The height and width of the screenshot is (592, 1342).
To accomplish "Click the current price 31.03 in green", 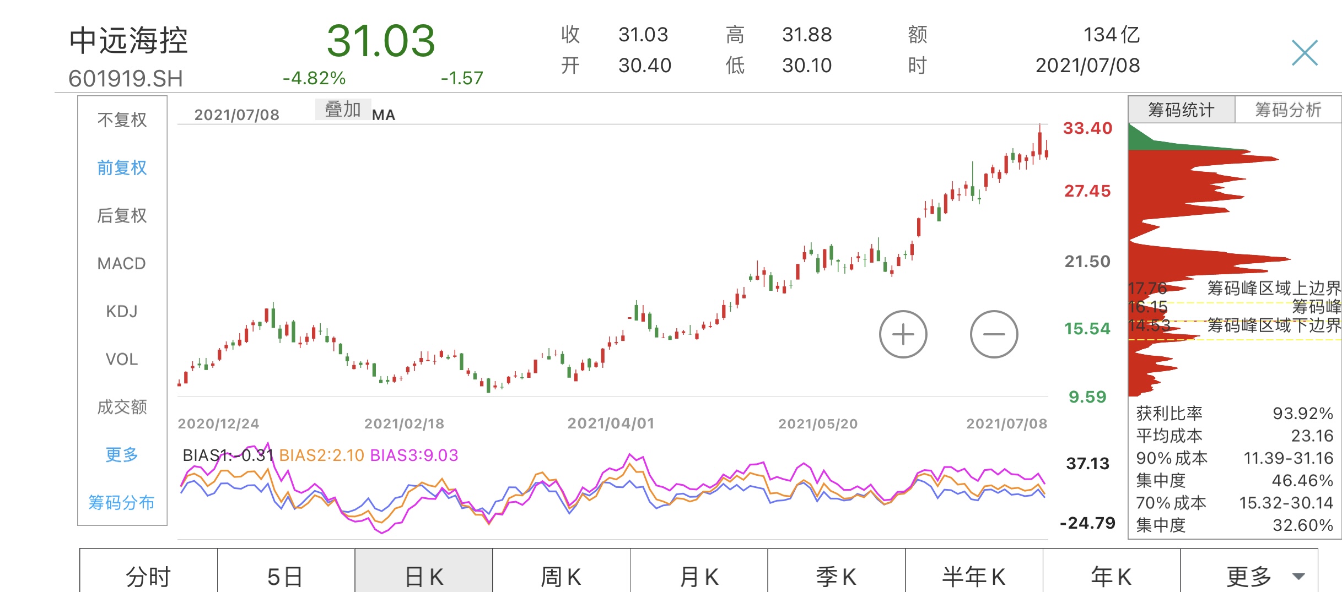I will pos(381,41).
